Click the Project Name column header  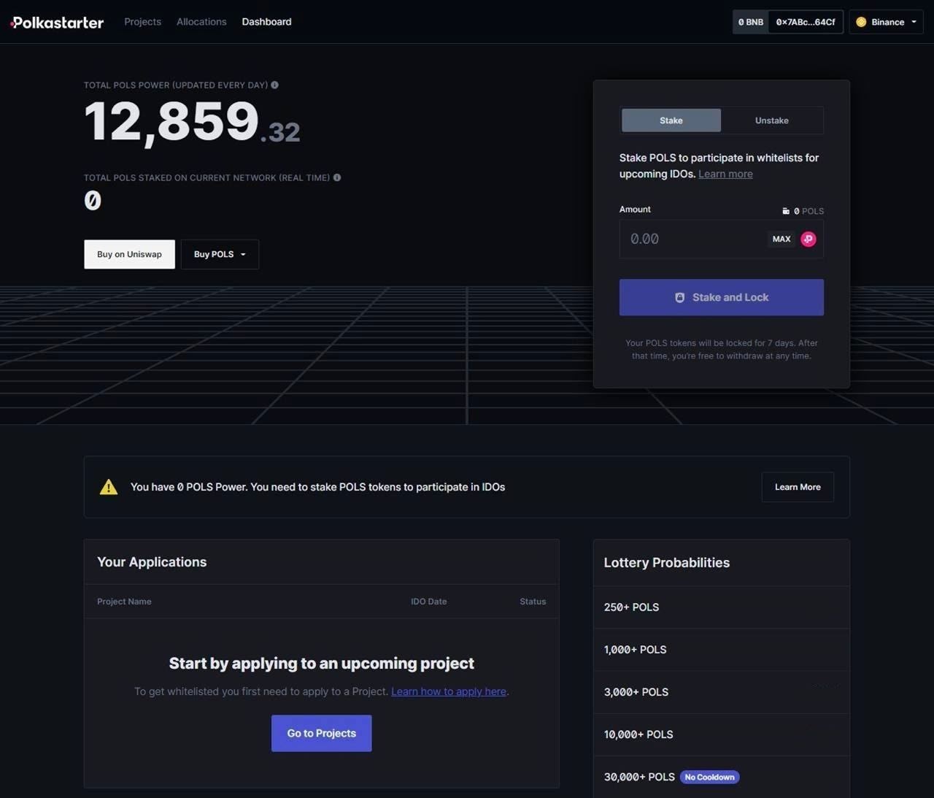pyautogui.click(x=124, y=602)
